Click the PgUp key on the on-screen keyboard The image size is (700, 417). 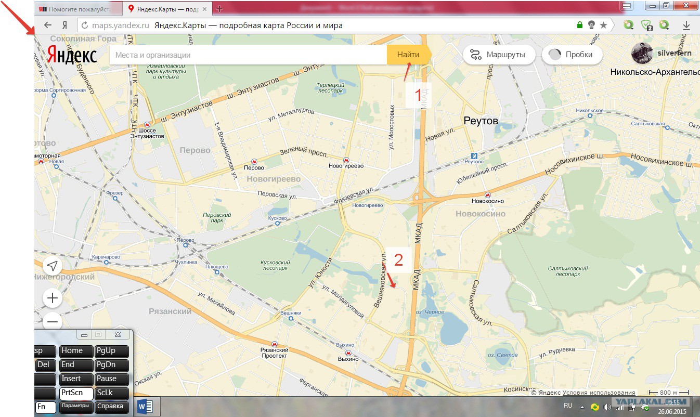tap(112, 351)
